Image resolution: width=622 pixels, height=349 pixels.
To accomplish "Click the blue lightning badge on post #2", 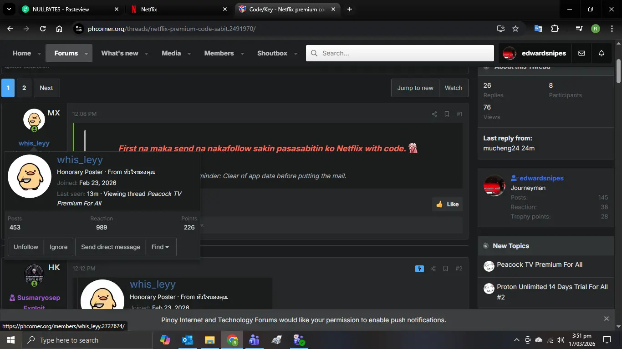I will [x=420, y=269].
